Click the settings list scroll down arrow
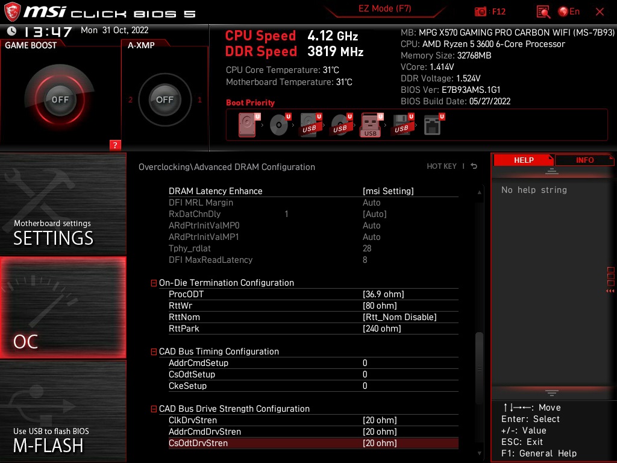This screenshot has height=463, width=617. (479, 453)
